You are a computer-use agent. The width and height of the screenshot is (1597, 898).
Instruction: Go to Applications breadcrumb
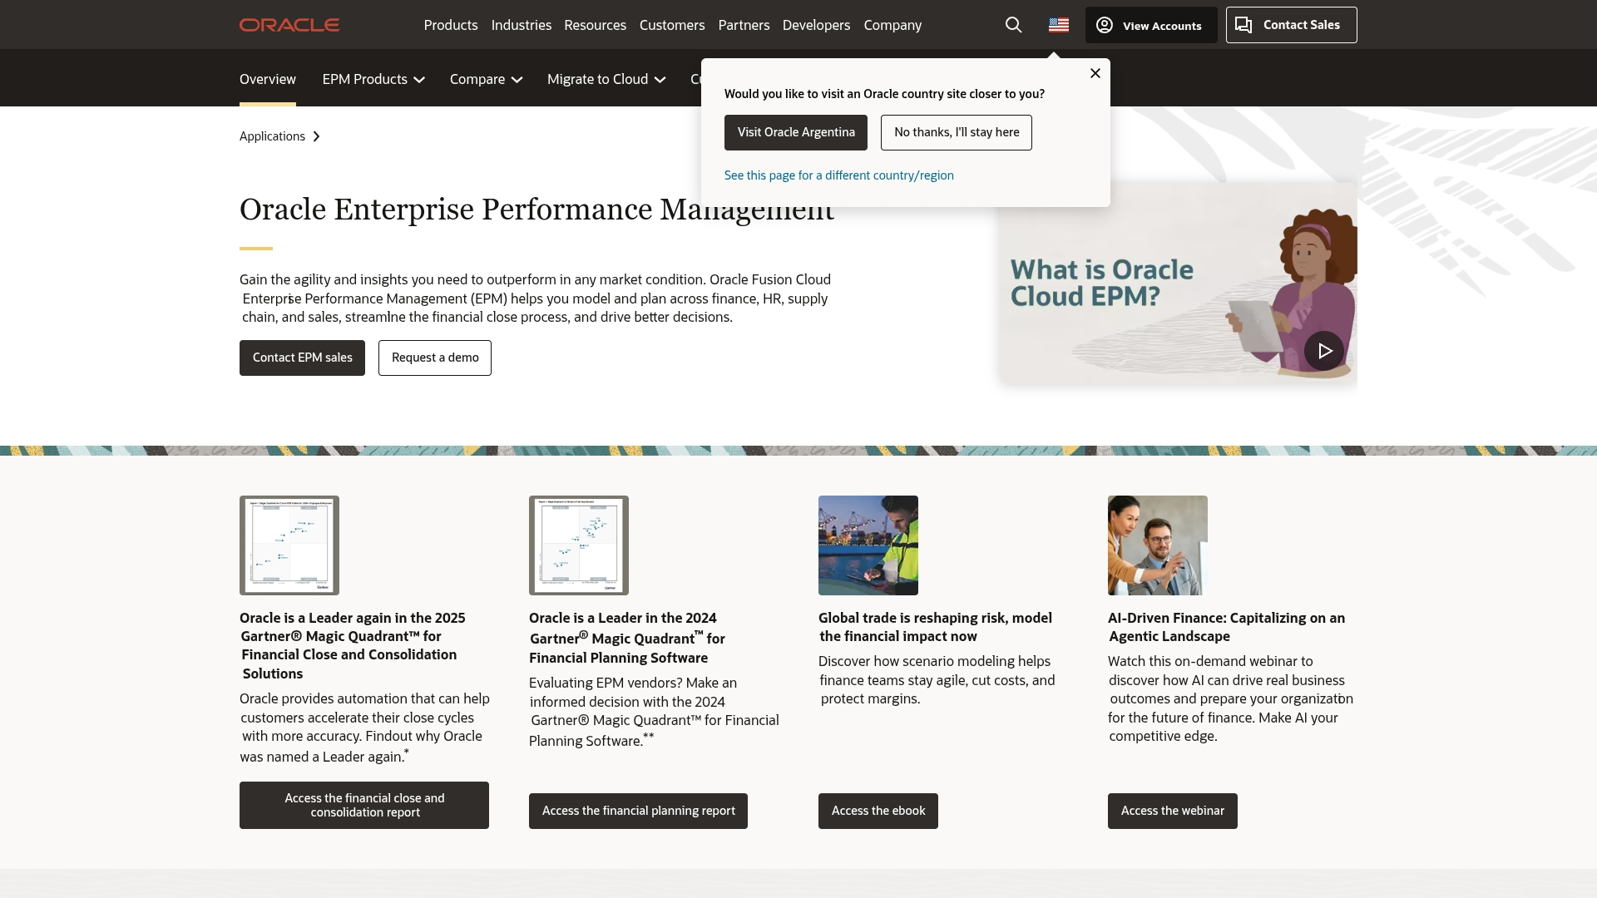pyautogui.click(x=272, y=136)
